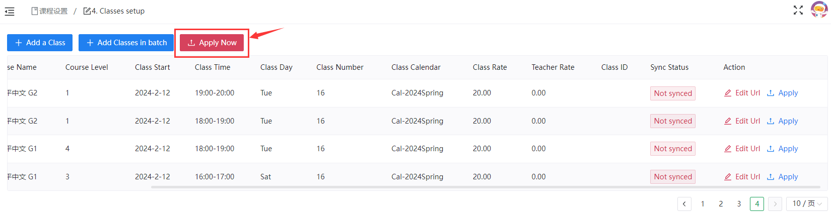831x218 pixels.
Task: Open the 课程设置 breadcrumb item
Action: [x=49, y=11]
